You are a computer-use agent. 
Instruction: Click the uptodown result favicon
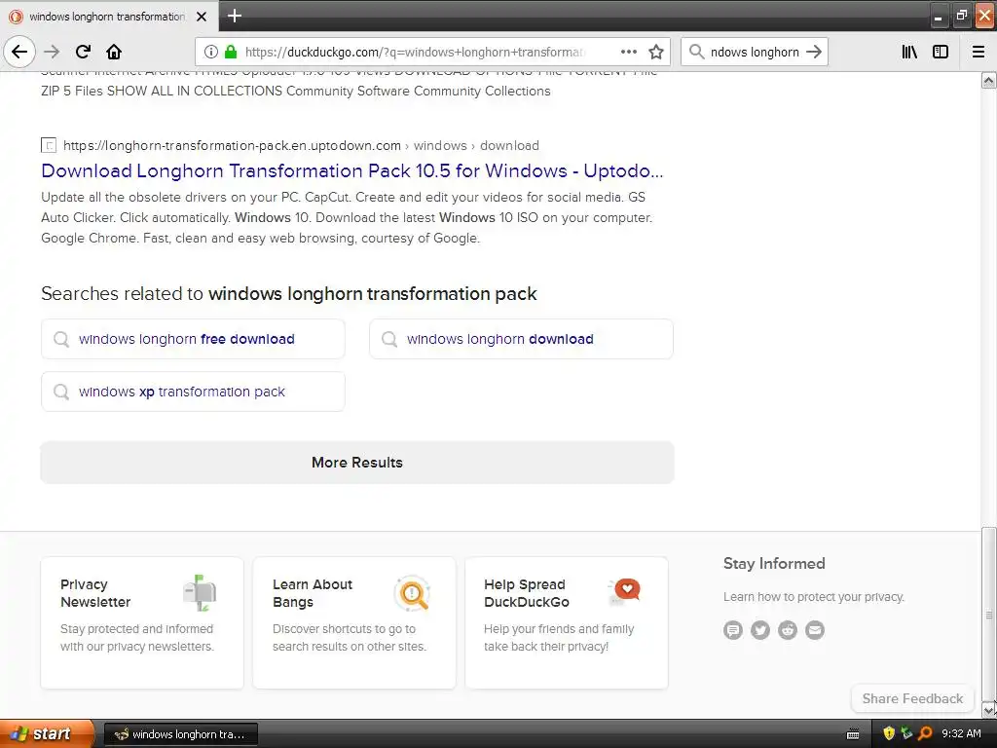pos(49,145)
